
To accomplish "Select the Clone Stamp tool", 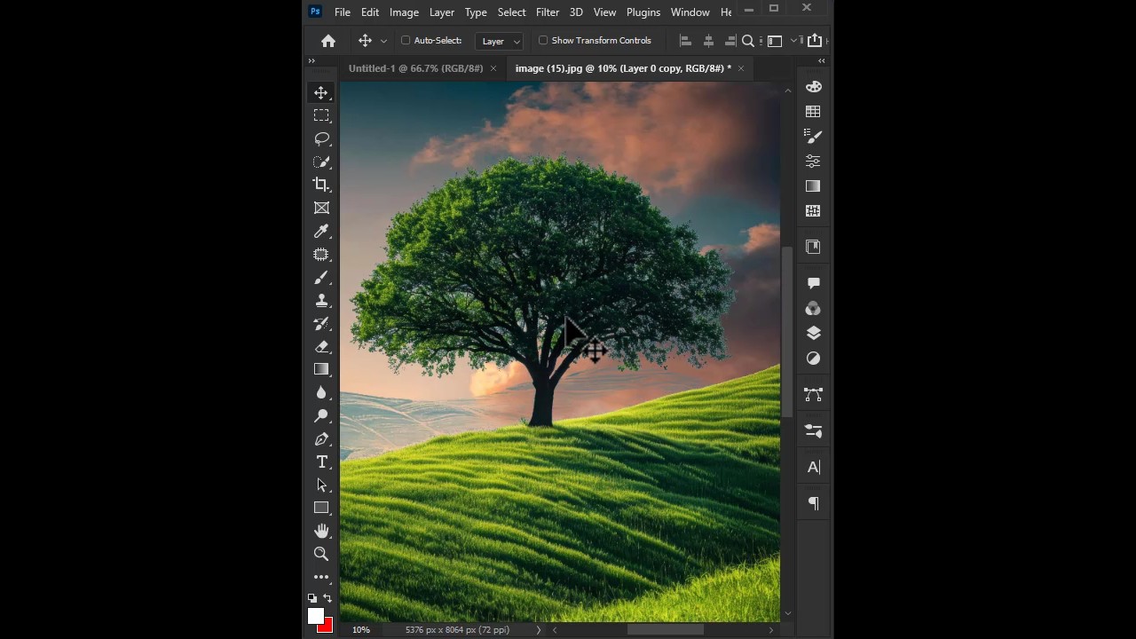I will point(321,301).
